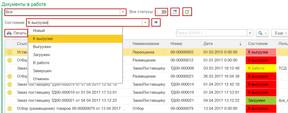Viewport: 288px width, 113px height.
Task: Click the Поиск (Ctrl+F) search field
Action: (x=212, y=33)
